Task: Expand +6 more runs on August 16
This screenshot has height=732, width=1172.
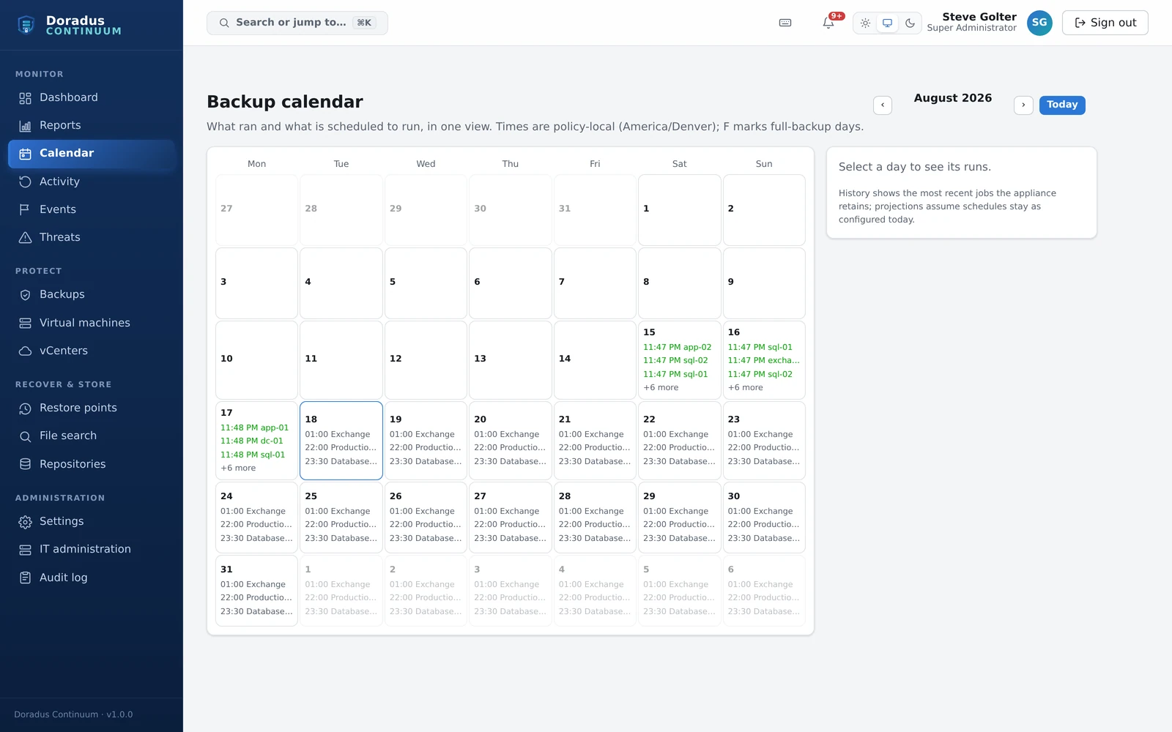Action: [x=745, y=388]
